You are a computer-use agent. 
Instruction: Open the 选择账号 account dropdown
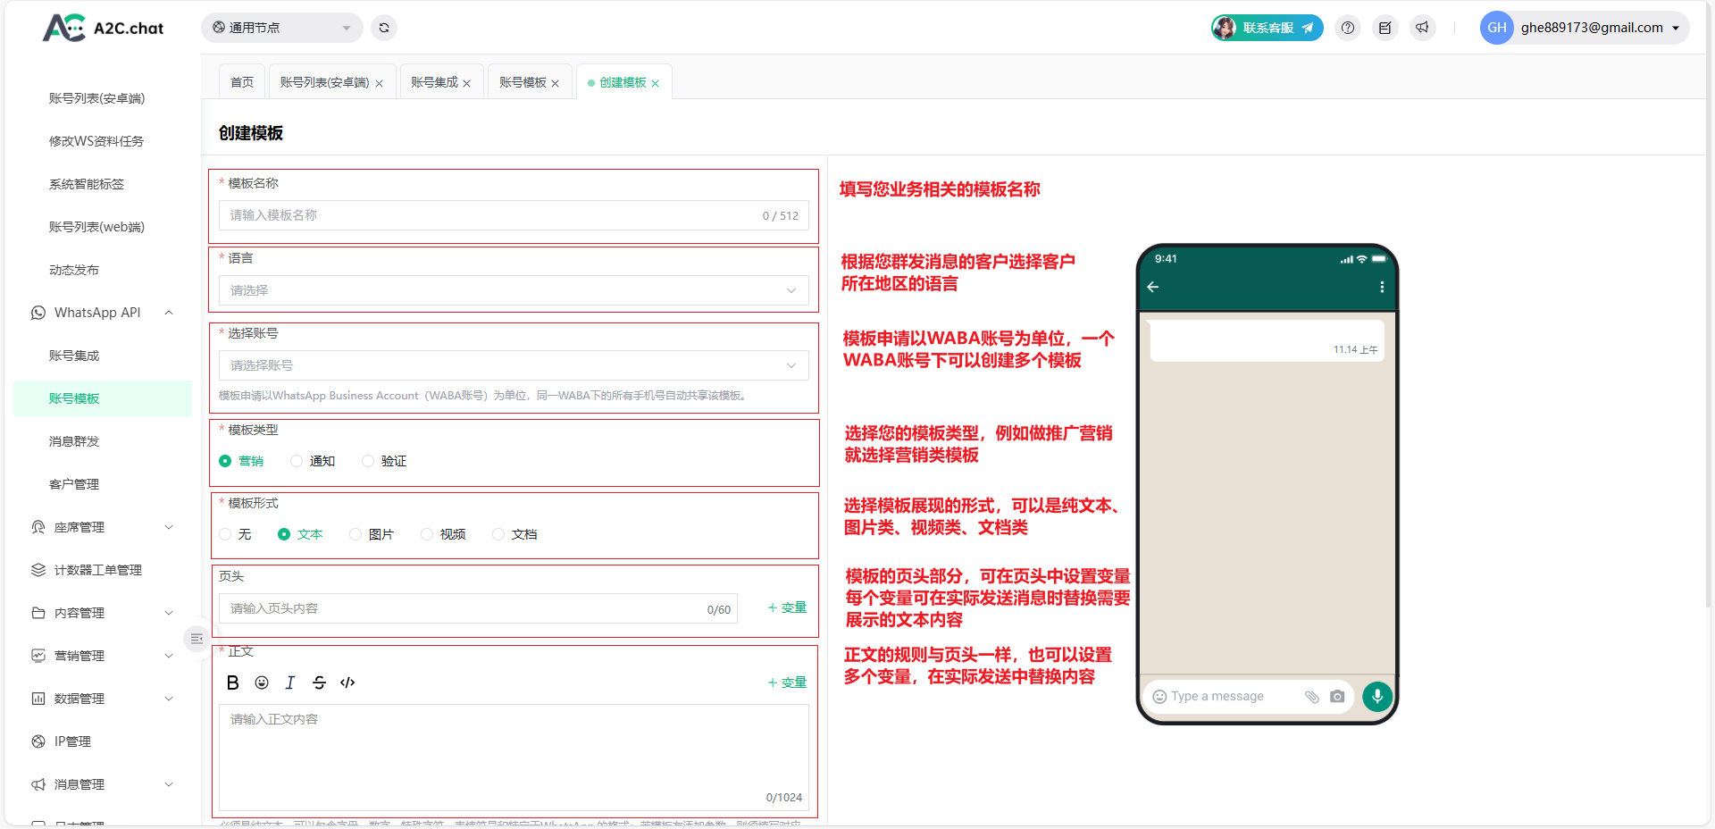[514, 365]
